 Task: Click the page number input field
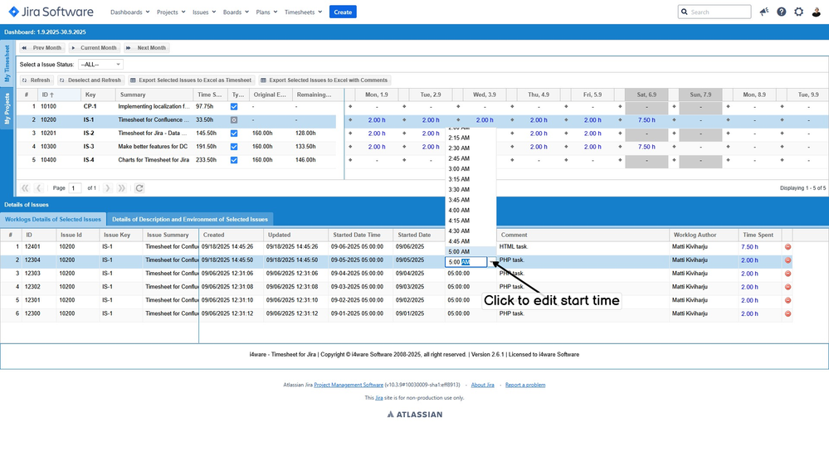[x=75, y=188]
